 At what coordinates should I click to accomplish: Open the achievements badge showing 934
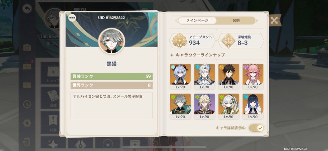[192, 41]
